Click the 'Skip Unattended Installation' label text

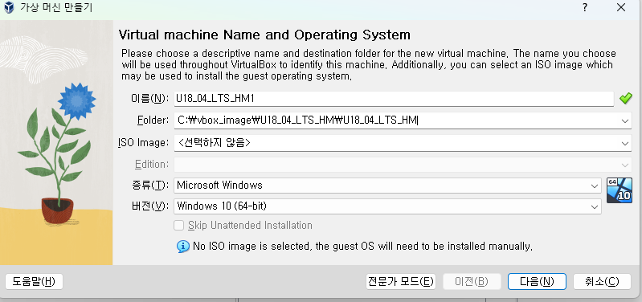250,226
